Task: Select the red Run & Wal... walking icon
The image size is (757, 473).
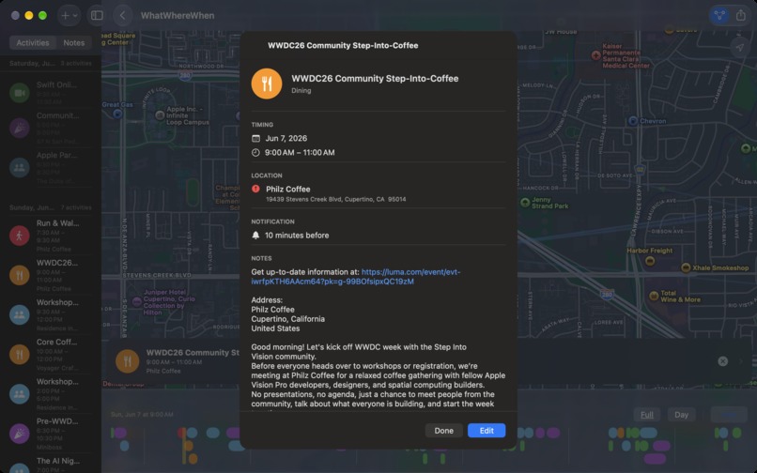Action: pos(20,236)
